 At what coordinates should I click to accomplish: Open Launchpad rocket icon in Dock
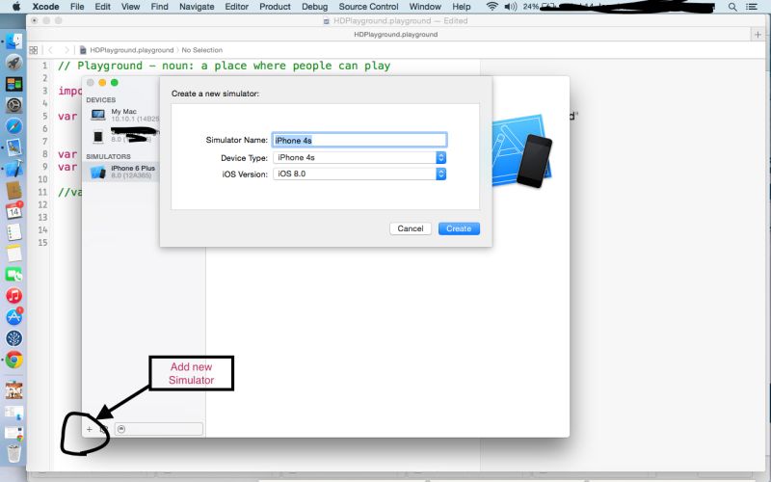(13, 63)
